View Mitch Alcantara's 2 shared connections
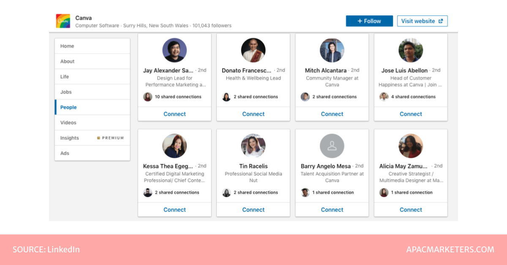The width and height of the screenshot is (507, 265). (x=329, y=97)
